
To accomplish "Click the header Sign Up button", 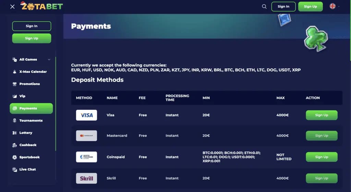I will 310,7.
